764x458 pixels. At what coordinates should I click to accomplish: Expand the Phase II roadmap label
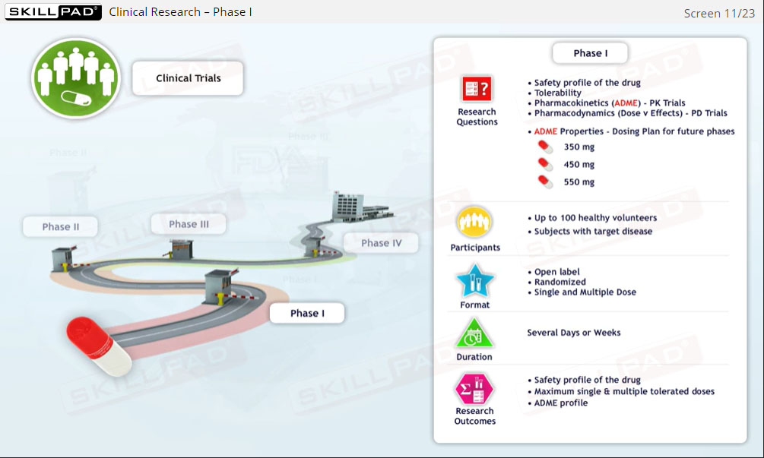pyautogui.click(x=59, y=226)
